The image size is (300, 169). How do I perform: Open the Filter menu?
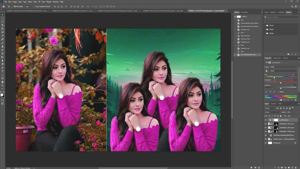coord(35,1)
